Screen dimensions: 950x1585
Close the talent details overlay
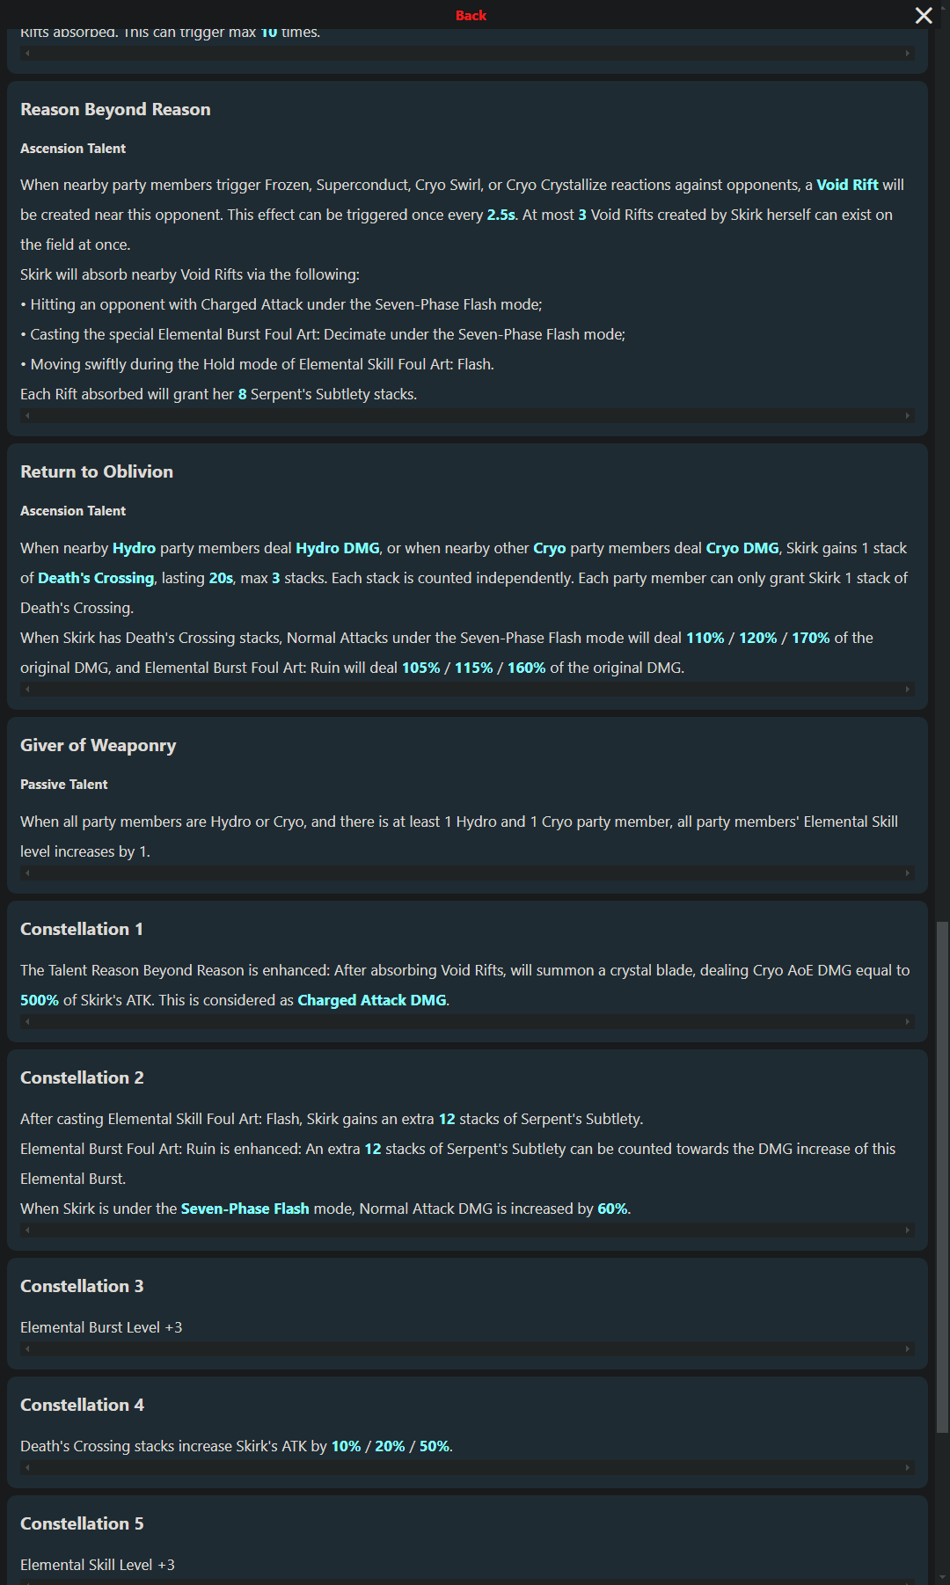coord(924,16)
